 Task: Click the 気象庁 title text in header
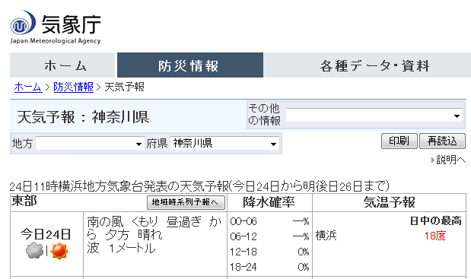[x=72, y=24]
